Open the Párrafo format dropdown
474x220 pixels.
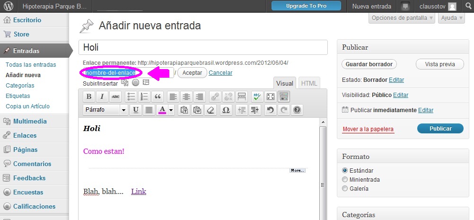point(105,110)
